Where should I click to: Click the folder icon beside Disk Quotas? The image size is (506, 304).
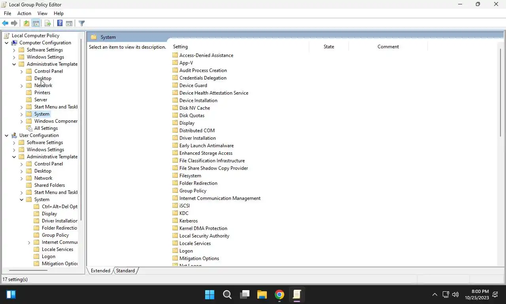pyautogui.click(x=175, y=115)
